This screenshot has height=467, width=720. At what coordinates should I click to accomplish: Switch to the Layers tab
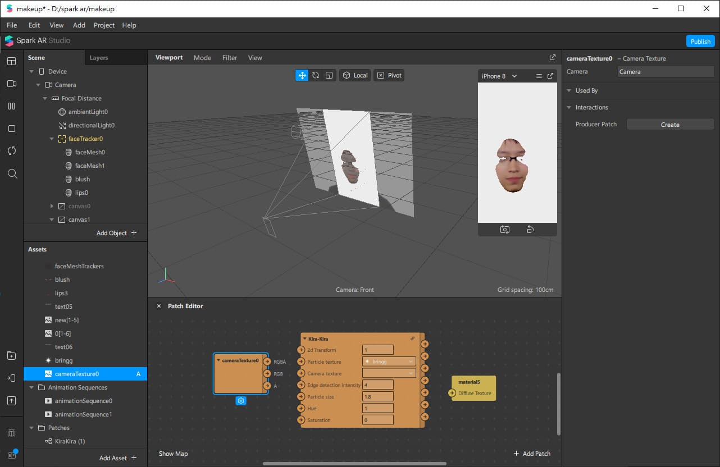click(99, 58)
